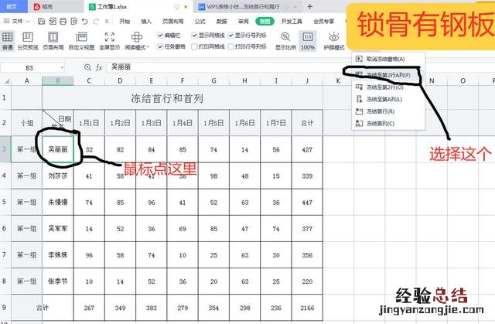Open 自定义视图 custom views
This screenshot has height=324, width=495.
[81, 41]
